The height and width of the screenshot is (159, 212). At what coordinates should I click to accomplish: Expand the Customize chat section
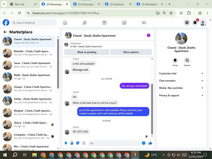point(181,73)
